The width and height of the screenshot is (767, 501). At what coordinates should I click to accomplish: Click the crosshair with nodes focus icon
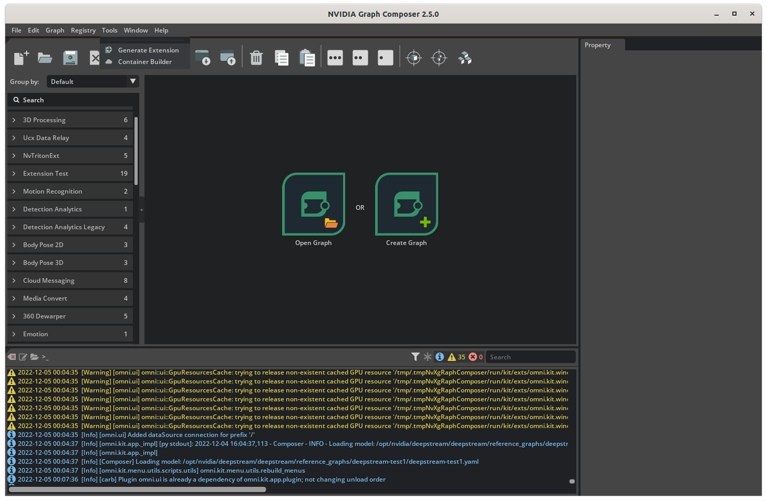click(439, 58)
